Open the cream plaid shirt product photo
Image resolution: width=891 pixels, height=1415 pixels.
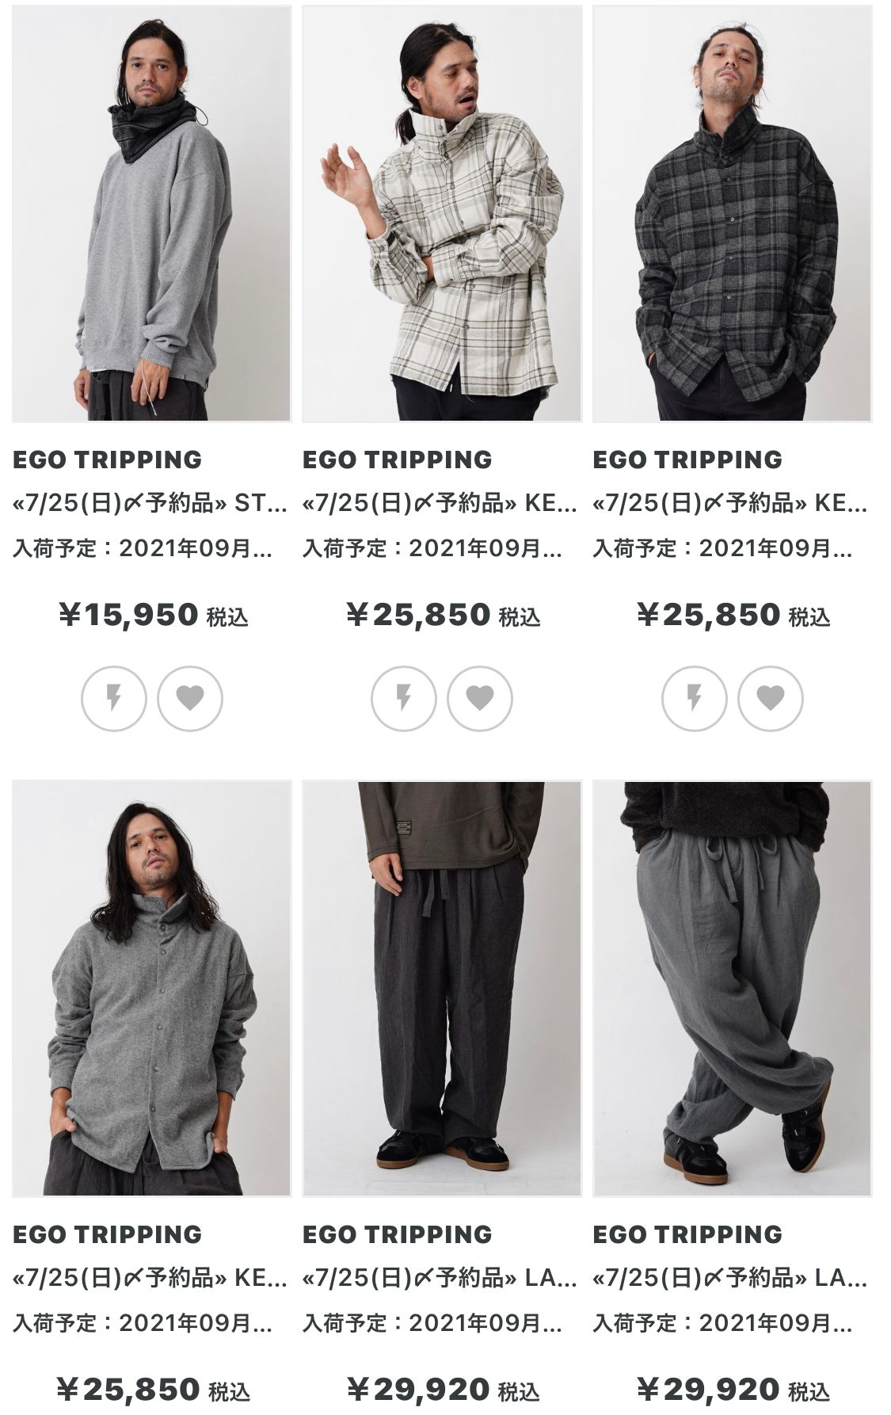click(442, 214)
